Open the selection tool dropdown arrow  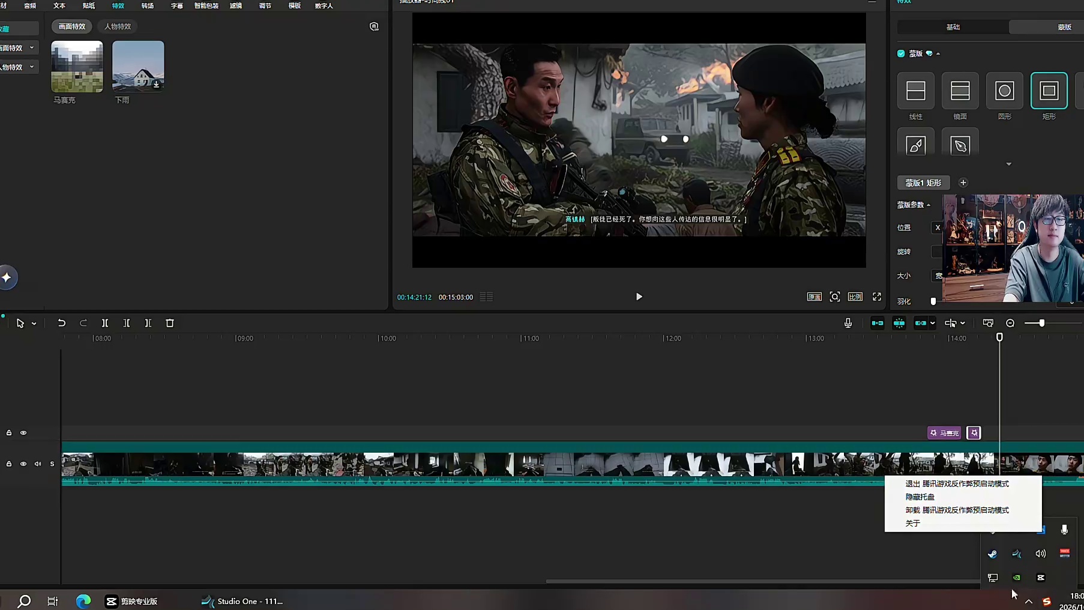tap(34, 324)
